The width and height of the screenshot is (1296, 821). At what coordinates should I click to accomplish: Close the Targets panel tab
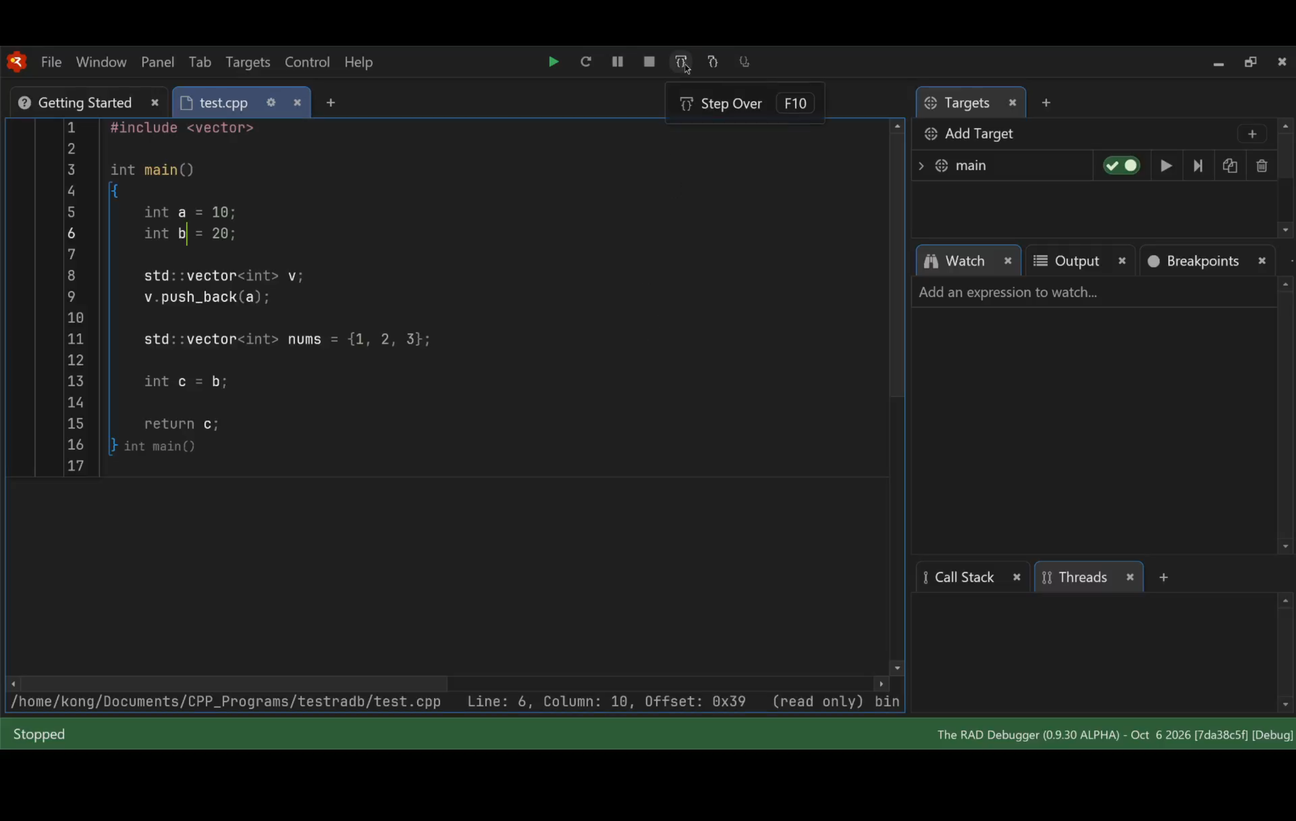pyautogui.click(x=1012, y=102)
